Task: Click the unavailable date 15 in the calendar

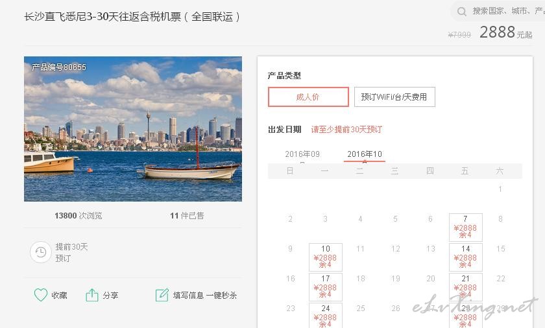Action: (500, 249)
